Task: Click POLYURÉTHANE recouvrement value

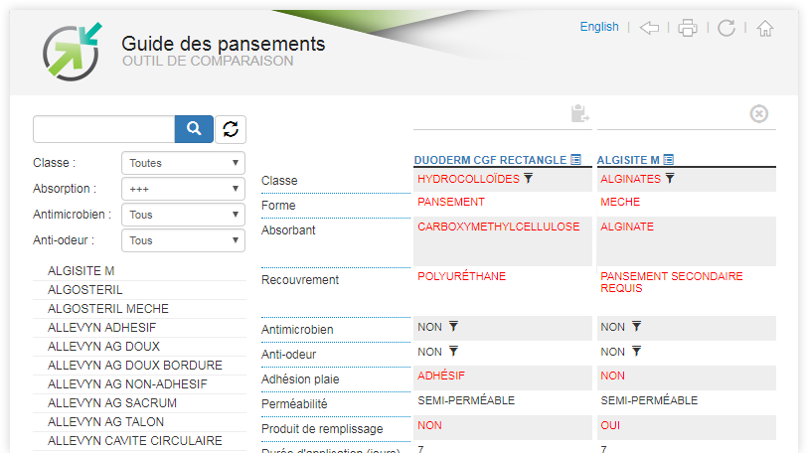Action: [461, 276]
